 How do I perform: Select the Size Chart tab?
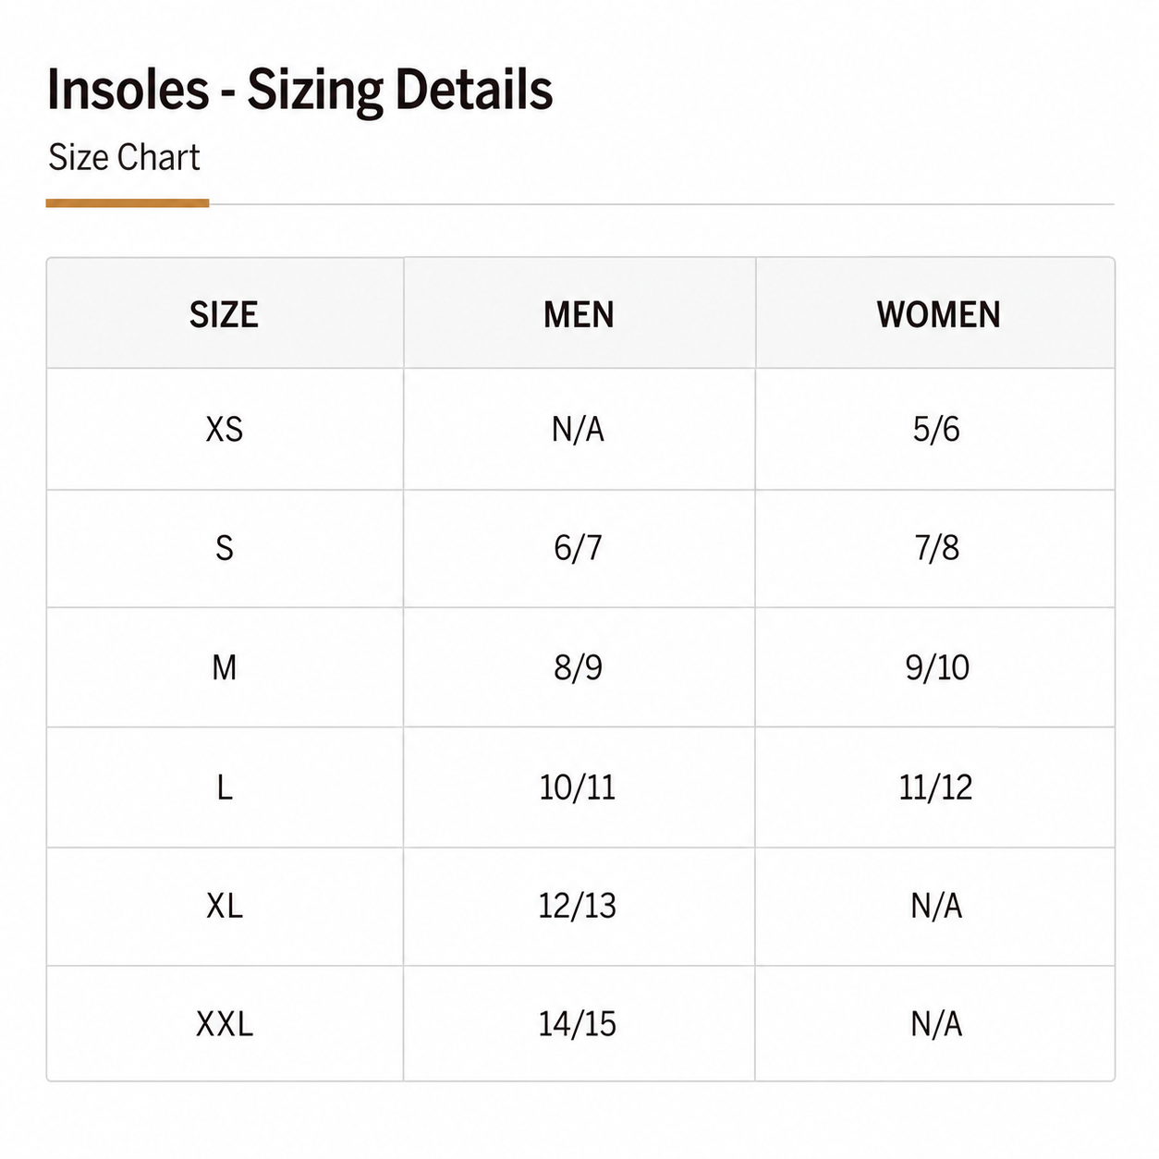[x=125, y=158]
